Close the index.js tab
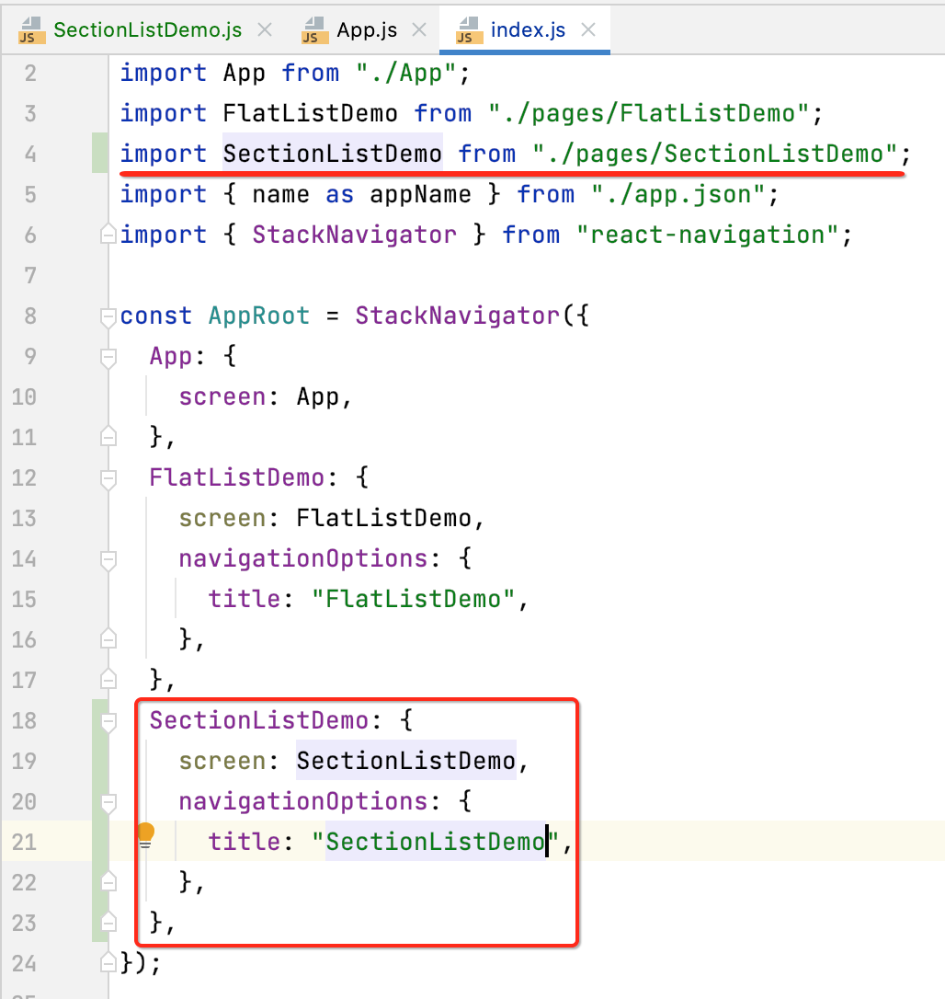 click(587, 29)
